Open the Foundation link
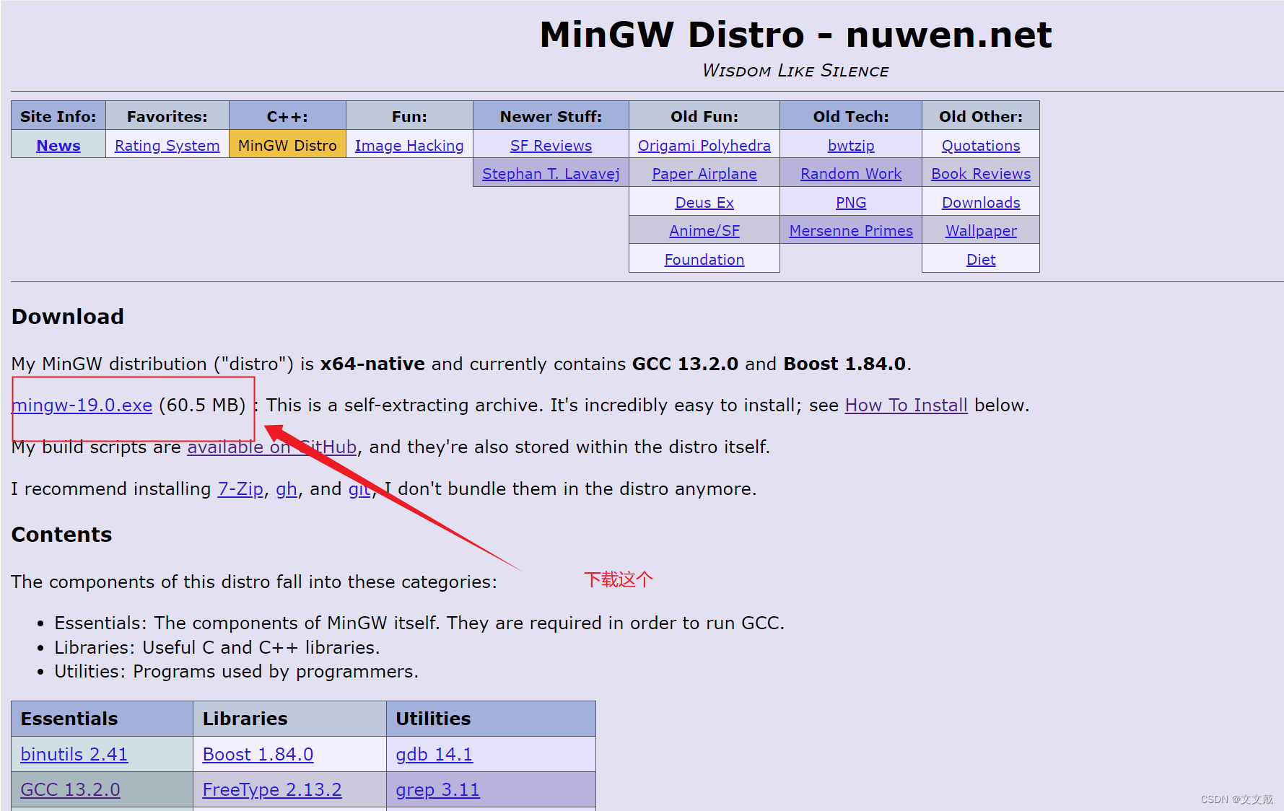Image resolution: width=1284 pixels, height=811 pixels. 704,259
